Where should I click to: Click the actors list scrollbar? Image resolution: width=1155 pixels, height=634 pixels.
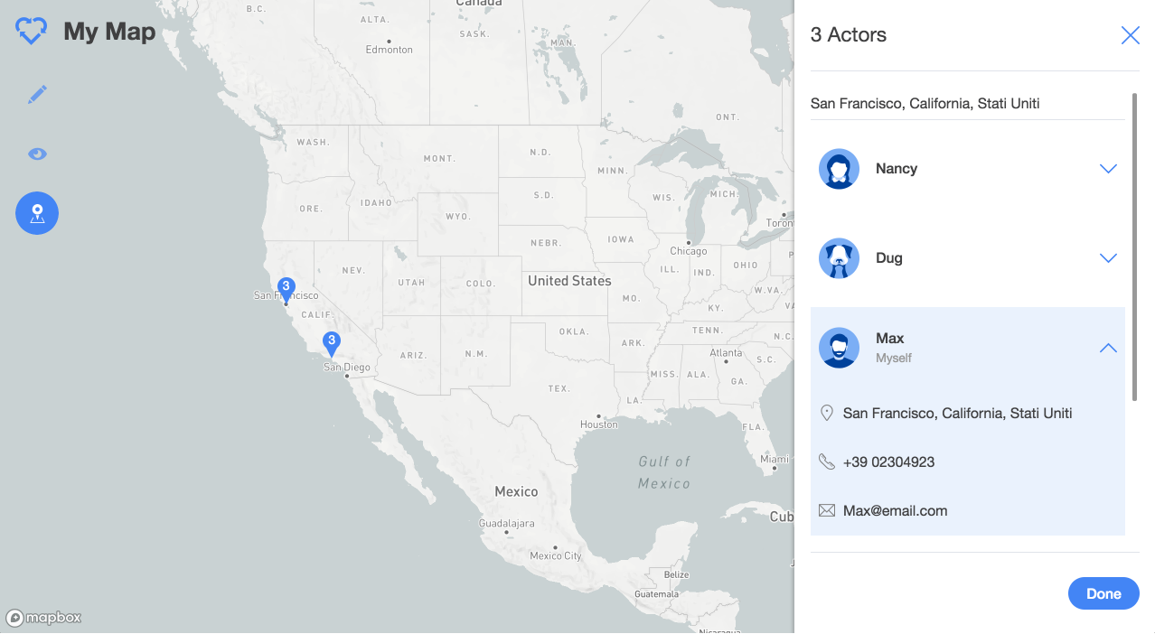[x=1134, y=246]
